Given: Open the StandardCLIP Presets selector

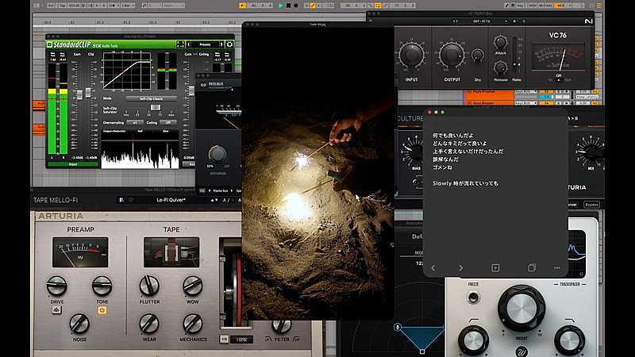Looking at the screenshot, I should 206,44.
